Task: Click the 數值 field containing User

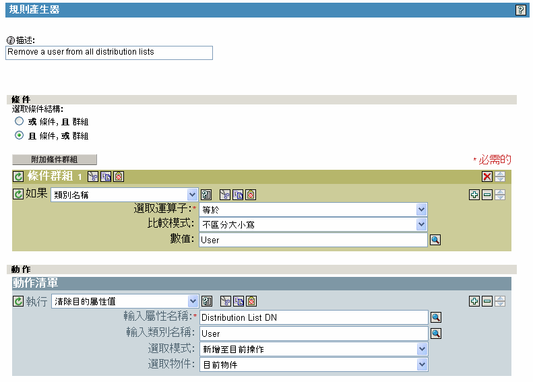Action: point(313,240)
